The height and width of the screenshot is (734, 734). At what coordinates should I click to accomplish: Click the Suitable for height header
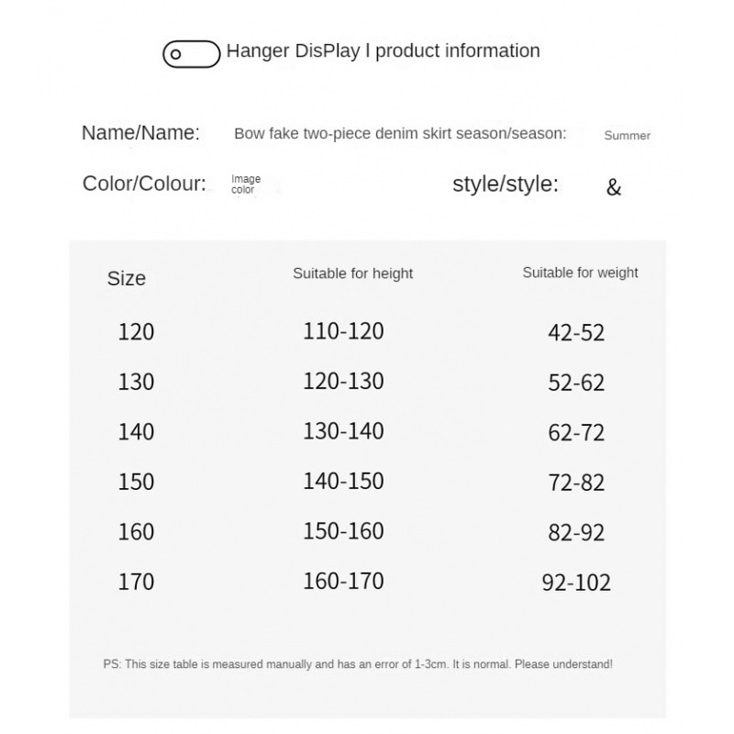coord(352,273)
